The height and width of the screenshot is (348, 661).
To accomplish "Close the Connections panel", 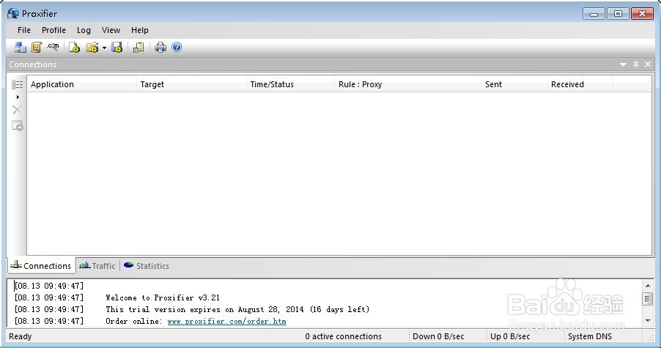I will [x=648, y=64].
